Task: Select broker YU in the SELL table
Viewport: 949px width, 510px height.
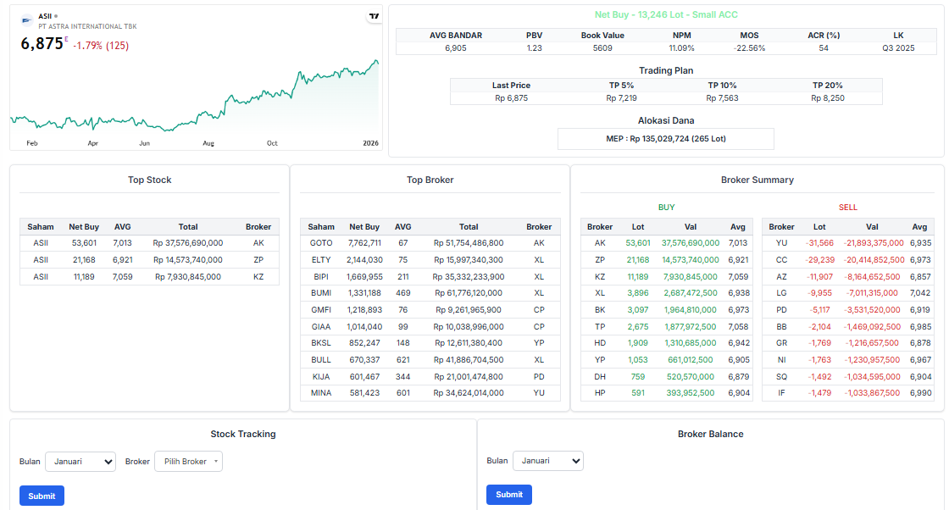Action: click(x=781, y=243)
